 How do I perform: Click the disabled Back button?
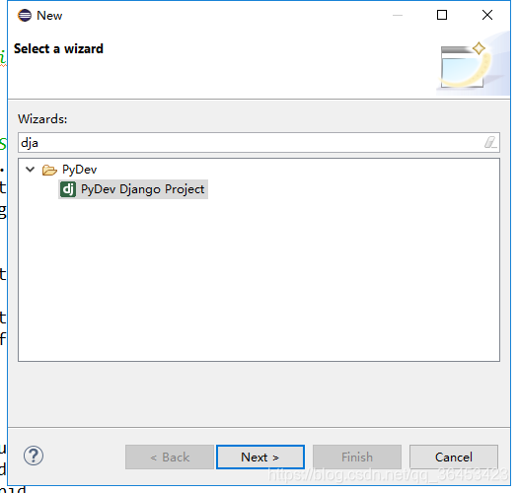pyautogui.click(x=170, y=457)
